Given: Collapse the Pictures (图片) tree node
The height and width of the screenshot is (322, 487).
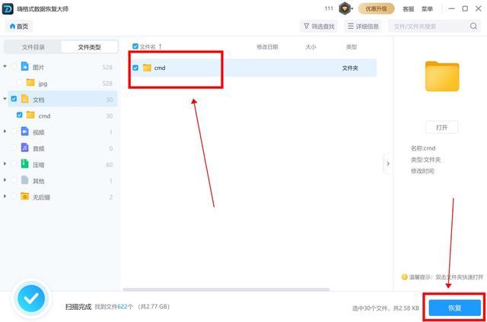Looking at the screenshot, I should pos(5,67).
